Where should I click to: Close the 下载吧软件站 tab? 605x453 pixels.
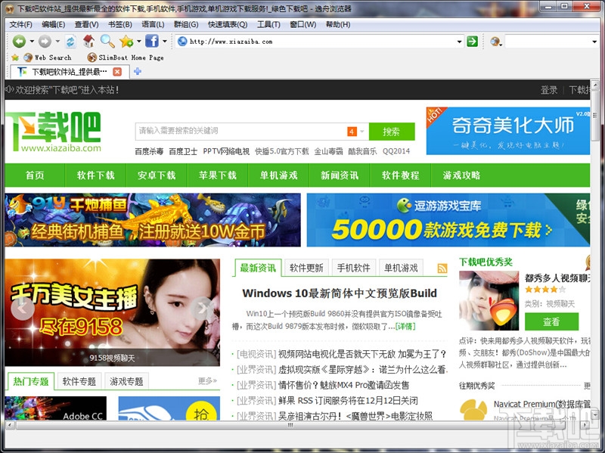click(x=117, y=72)
